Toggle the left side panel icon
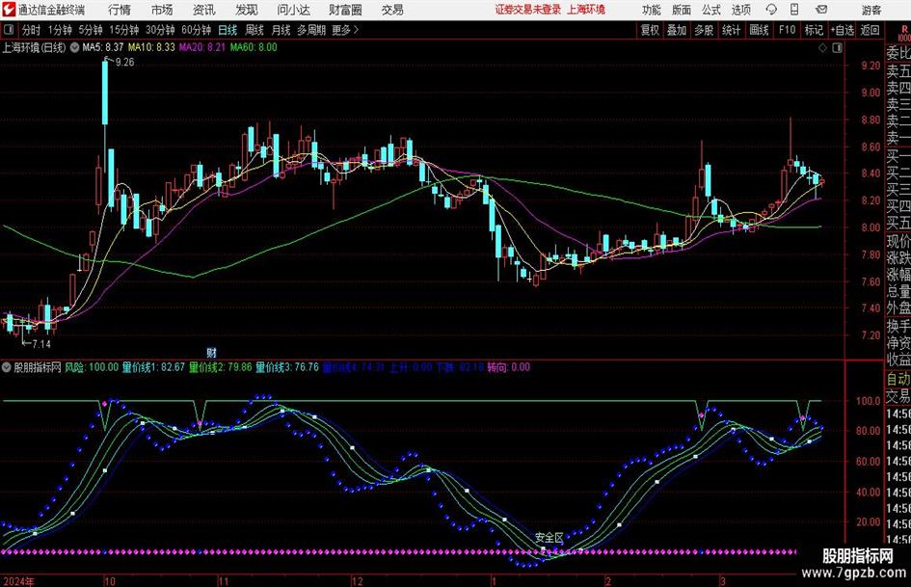The image size is (911, 587). point(9,30)
